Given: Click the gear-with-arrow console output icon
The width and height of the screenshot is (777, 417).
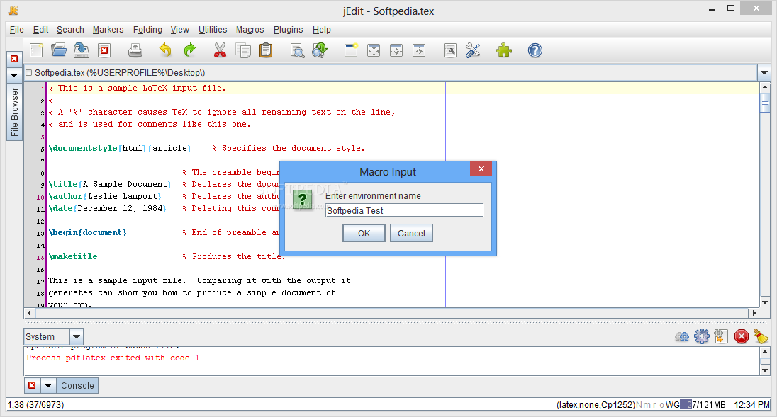Looking at the screenshot, I should coord(721,336).
